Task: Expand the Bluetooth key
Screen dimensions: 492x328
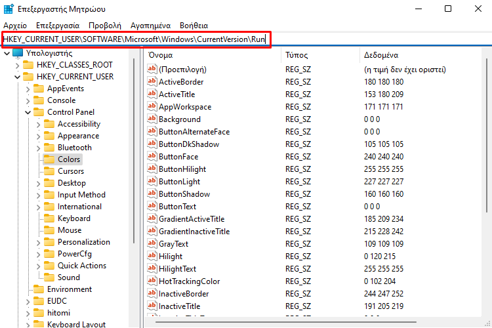Action: tap(38, 148)
